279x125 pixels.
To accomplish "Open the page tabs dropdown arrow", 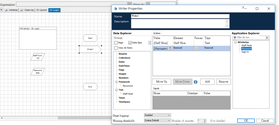I will pos(1,10).
